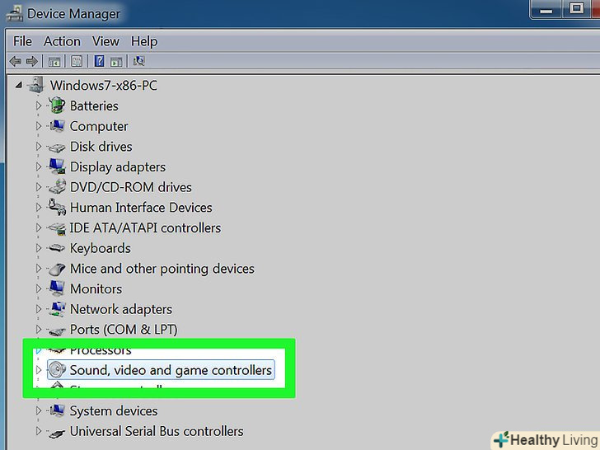Select the 'Keyboards' tree label
The image size is (600, 450).
point(101,248)
